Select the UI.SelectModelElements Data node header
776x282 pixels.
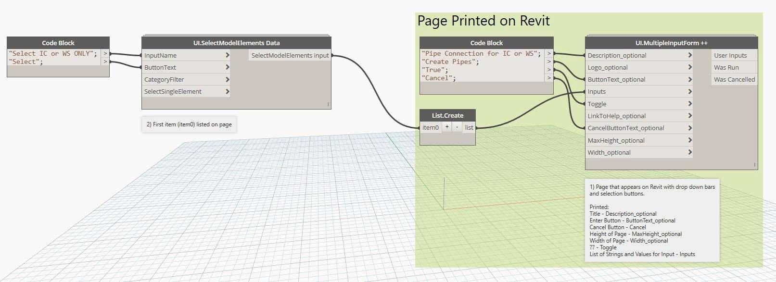click(x=236, y=43)
